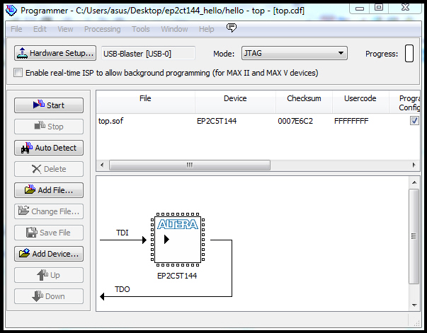Click the Start programming button
Screen dimensions: 427x333
(49, 105)
